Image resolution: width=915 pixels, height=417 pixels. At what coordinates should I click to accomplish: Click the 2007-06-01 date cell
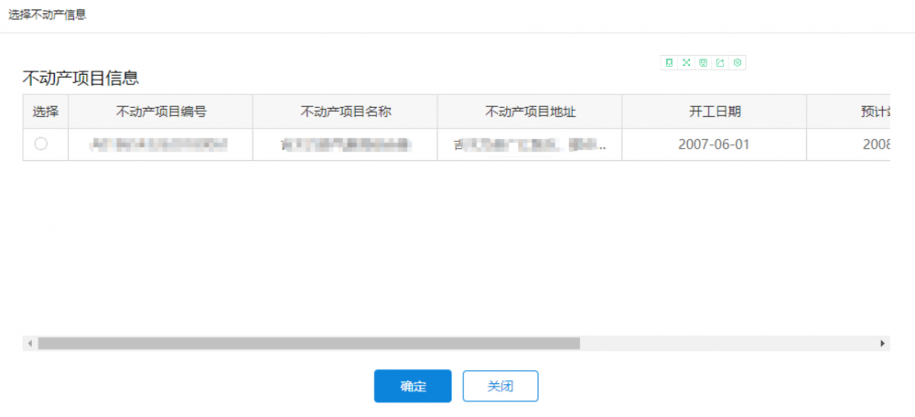click(715, 144)
